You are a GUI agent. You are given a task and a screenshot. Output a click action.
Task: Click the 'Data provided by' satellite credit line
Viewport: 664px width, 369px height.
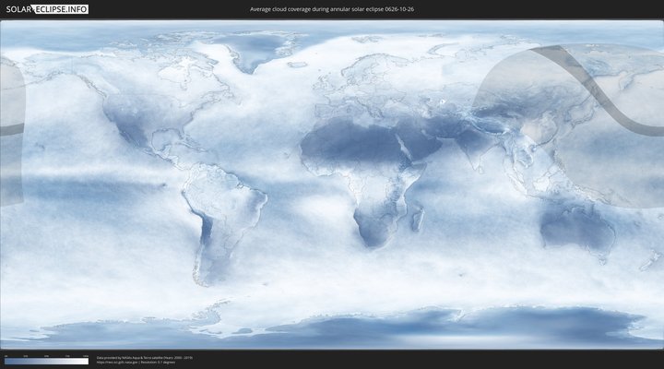[145, 358]
